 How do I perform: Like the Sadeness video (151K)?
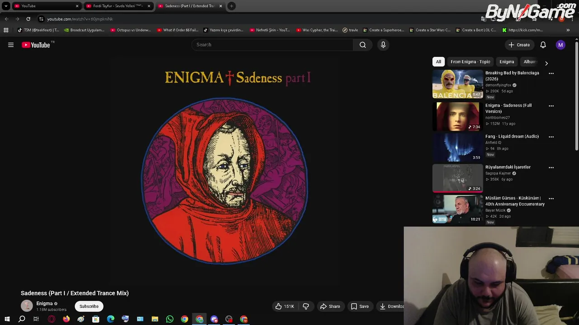point(285,306)
